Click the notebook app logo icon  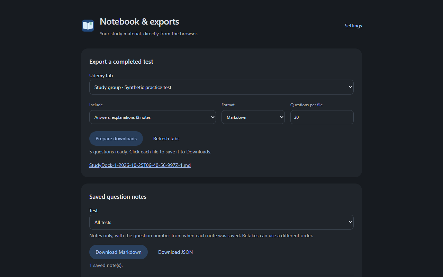click(88, 26)
